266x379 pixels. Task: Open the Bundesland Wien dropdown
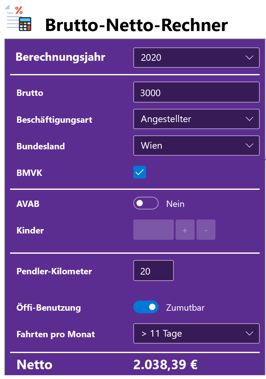[x=196, y=146]
